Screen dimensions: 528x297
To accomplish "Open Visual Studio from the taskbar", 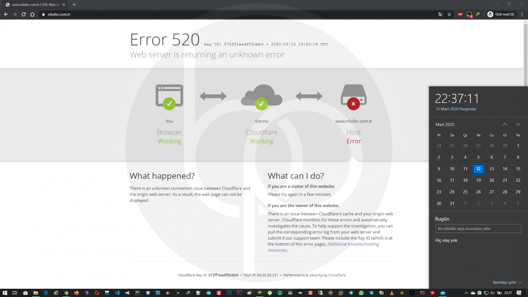I will click(127, 293).
